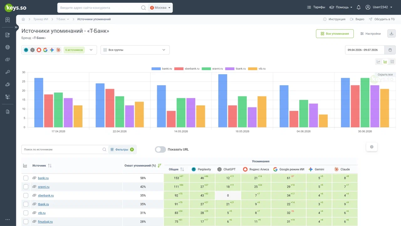Download the report with the export icon
The image size is (401, 226).
pyautogui.click(x=391, y=33)
